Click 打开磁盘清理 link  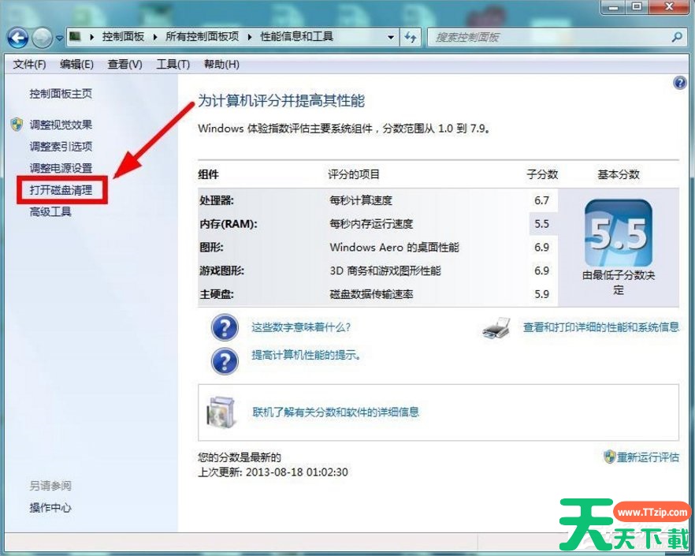61,190
